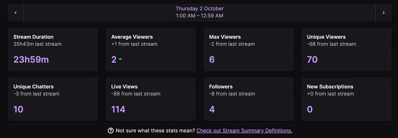
Task: Select the Followers card title
Action: (x=221, y=87)
